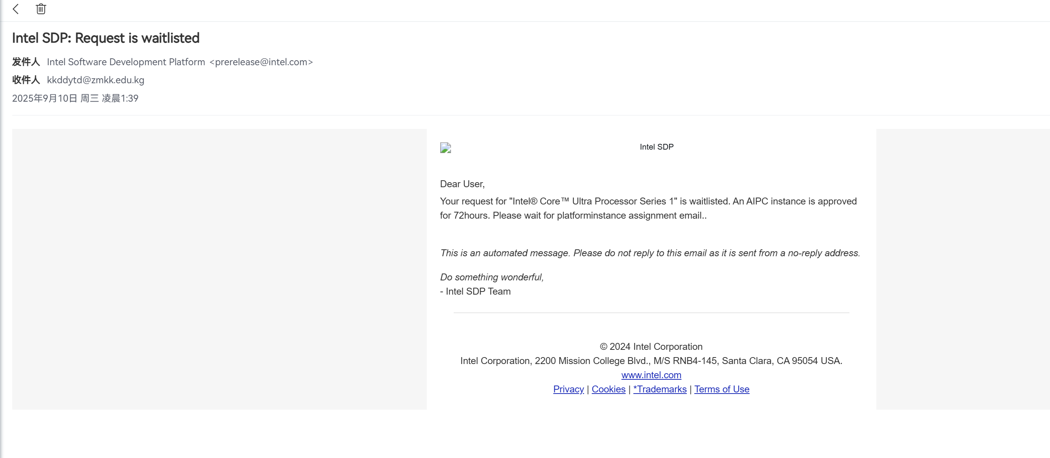Click recipient address kkddytd@zmkk.edu.kg
The width and height of the screenshot is (1050, 458).
tap(95, 80)
